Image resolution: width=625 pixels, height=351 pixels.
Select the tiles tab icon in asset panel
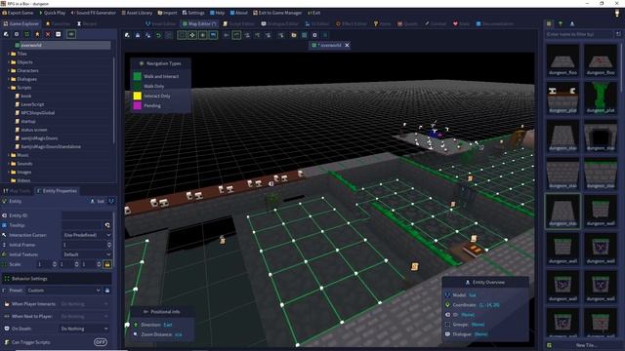point(549,23)
